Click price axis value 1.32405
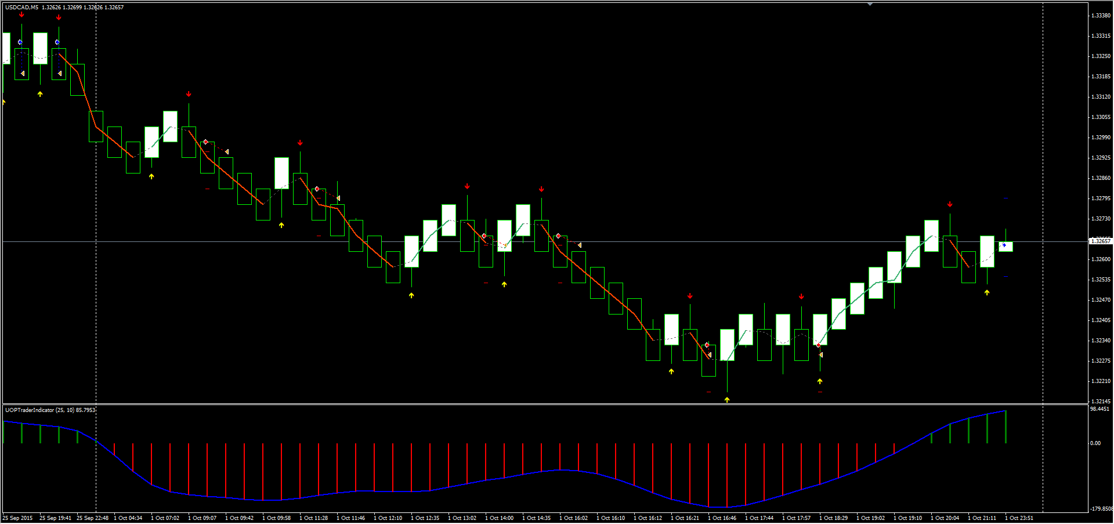This screenshot has width=1114, height=524. pos(1101,320)
